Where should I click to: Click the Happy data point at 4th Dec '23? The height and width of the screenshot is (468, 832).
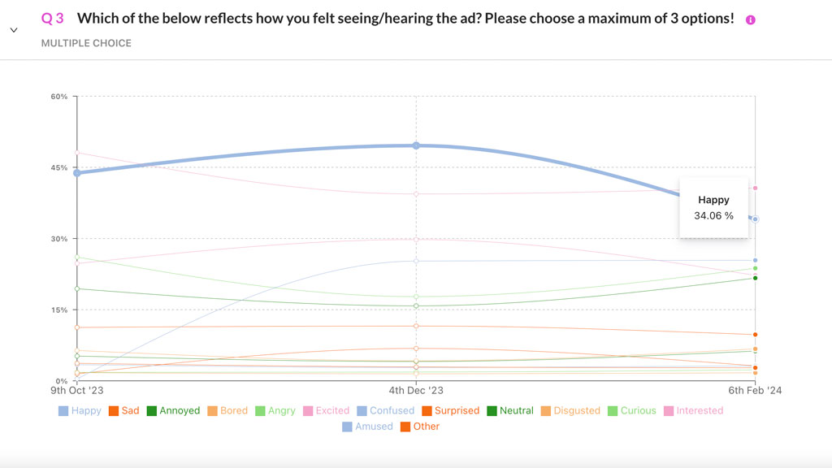(416, 145)
